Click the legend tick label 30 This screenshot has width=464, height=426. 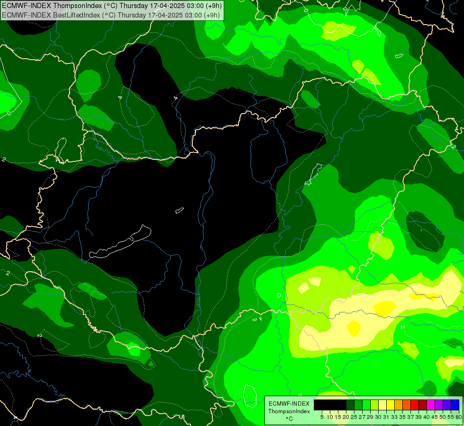[x=378, y=417]
